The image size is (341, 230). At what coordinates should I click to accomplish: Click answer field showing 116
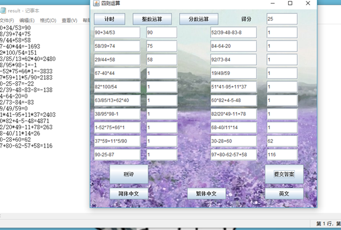[x=282, y=154]
